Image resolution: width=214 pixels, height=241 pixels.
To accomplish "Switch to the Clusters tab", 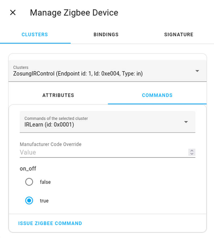I will (x=35, y=35).
